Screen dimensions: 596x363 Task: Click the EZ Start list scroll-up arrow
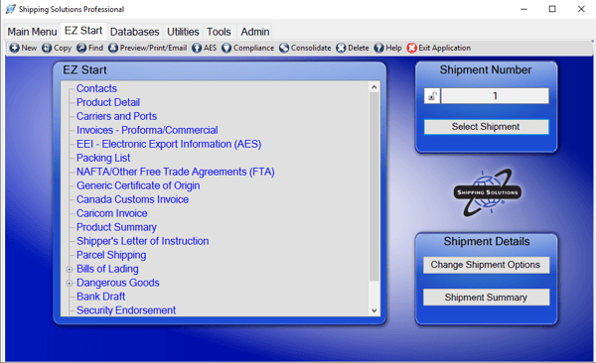[374, 87]
